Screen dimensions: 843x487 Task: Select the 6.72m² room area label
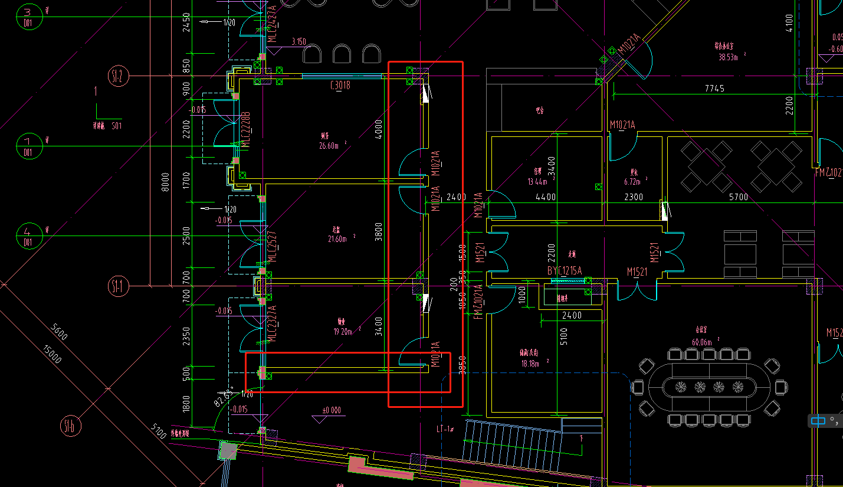636,181
